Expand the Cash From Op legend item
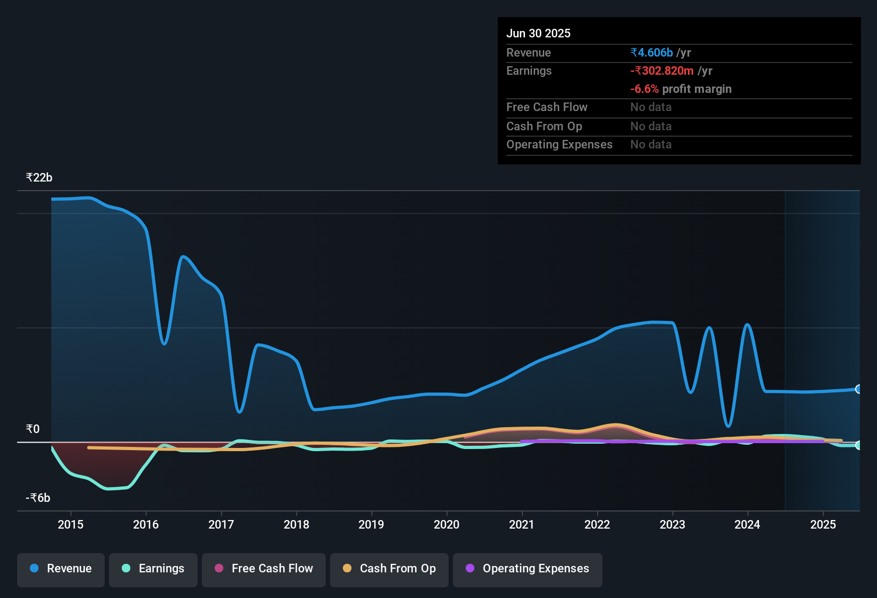Viewport: 877px width, 598px height. (x=389, y=570)
